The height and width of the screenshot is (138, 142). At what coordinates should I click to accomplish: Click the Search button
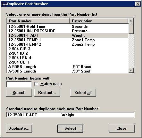[x=19, y=93]
